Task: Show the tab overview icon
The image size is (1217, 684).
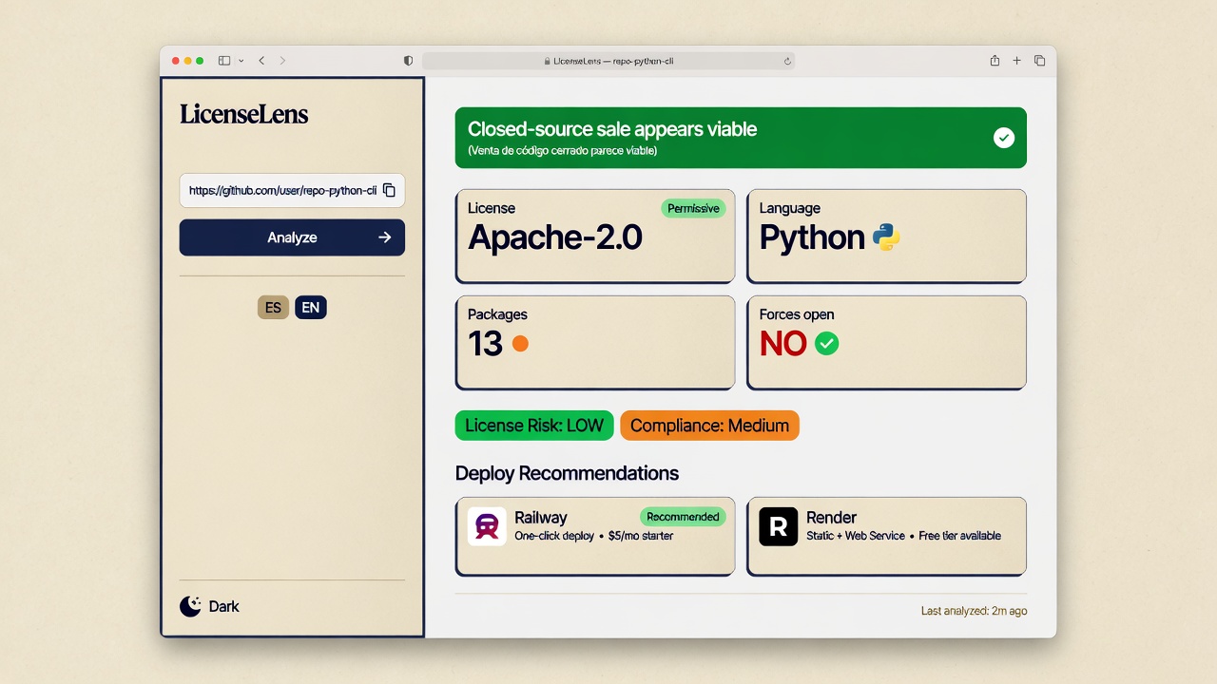Action: [x=1039, y=61]
